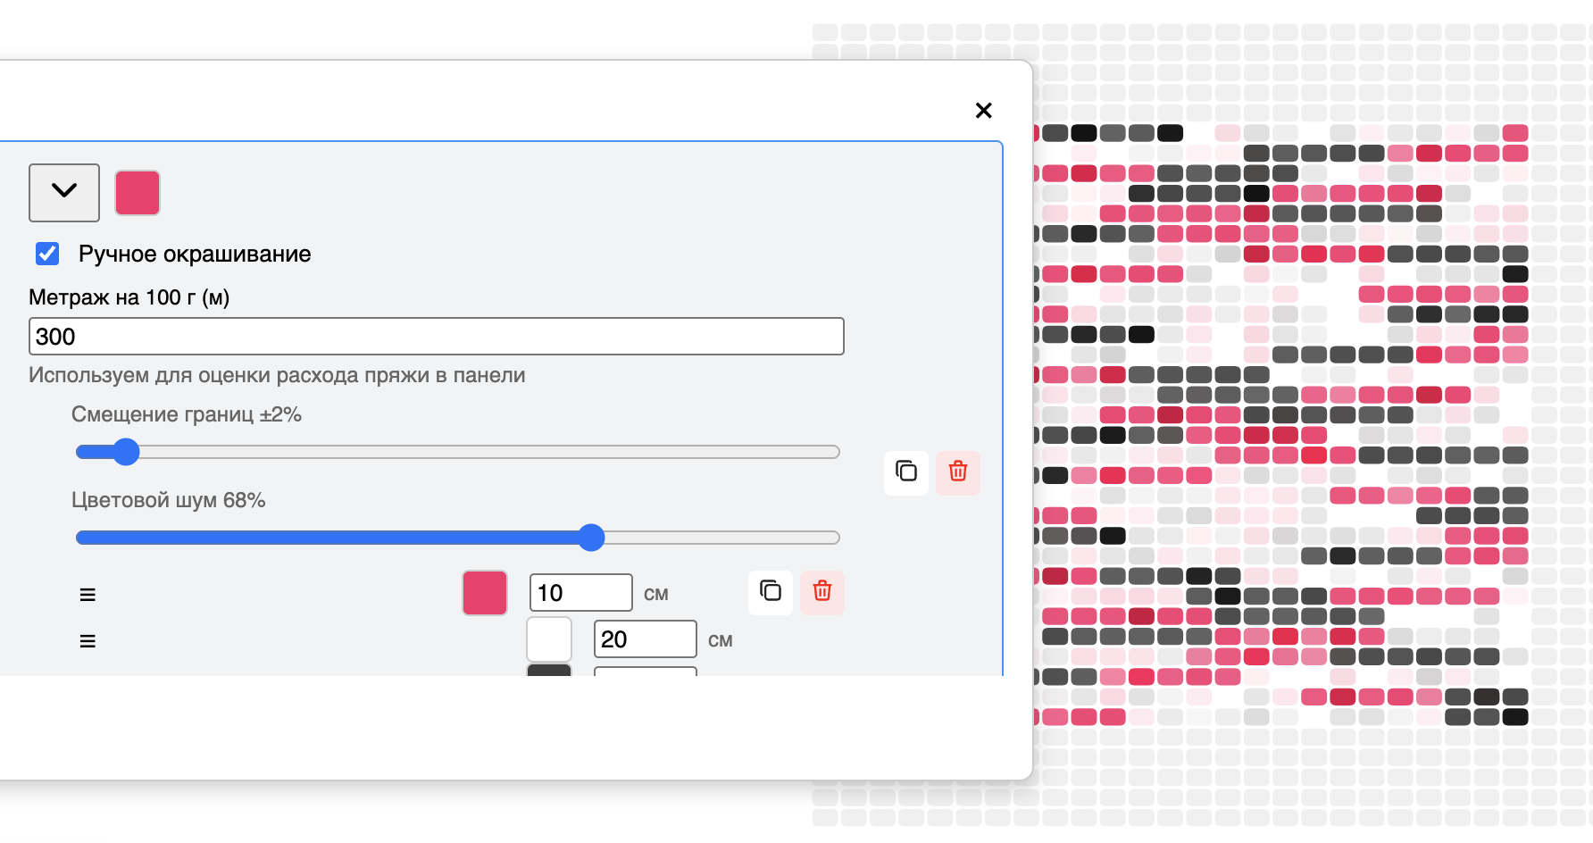Click the Метраж на 100 г input field
This screenshot has height=843, width=1593.
point(436,337)
